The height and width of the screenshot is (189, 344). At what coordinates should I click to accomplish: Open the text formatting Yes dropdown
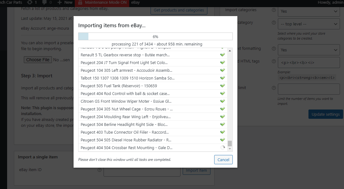(x=309, y=50)
